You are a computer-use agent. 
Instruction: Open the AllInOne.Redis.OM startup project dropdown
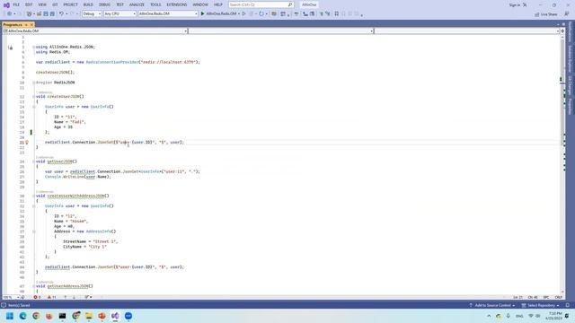pyautogui.click(x=168, y=14)
